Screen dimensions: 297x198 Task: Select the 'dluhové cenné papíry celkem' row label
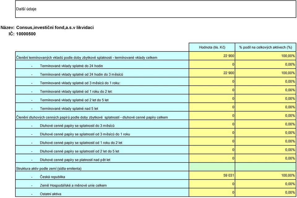(x=92, y=117)
